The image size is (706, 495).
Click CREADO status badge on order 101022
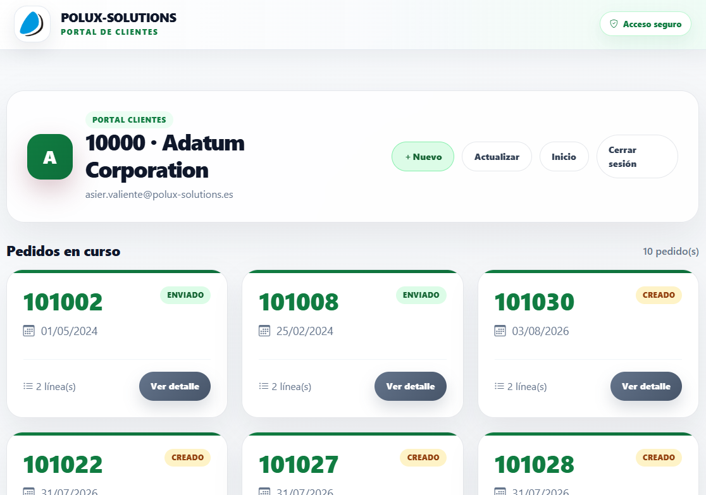click(187, 458)
